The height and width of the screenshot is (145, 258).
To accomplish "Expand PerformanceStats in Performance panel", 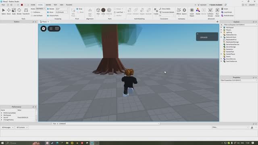I will coord(2,113).
